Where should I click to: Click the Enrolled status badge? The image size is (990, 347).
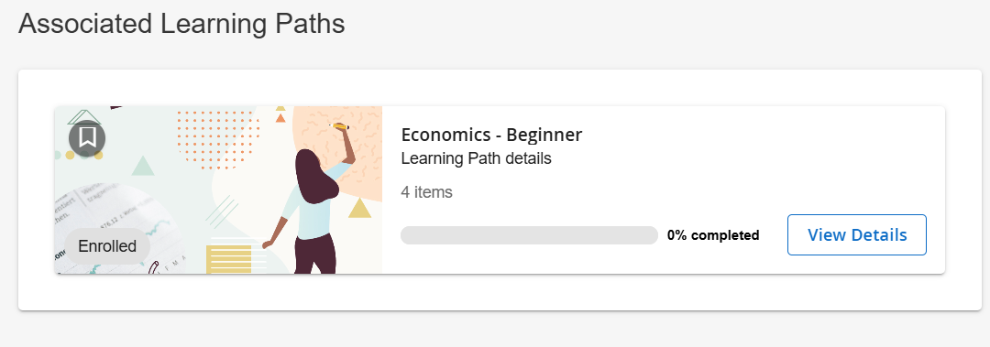click(107, 246)
